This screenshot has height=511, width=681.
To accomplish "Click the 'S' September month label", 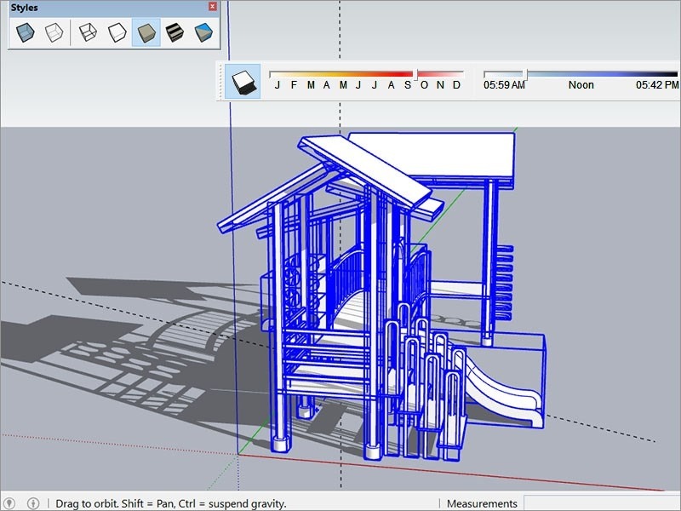I will 408,85.
